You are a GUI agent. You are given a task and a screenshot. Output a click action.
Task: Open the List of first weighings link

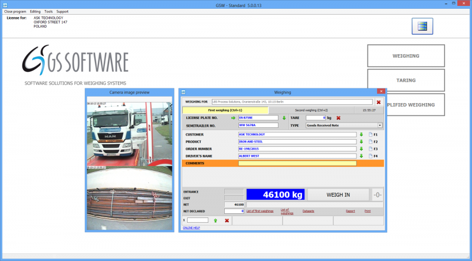click(260, 210)
